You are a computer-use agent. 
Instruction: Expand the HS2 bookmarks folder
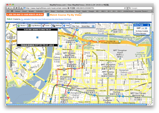tap(120, 11)
